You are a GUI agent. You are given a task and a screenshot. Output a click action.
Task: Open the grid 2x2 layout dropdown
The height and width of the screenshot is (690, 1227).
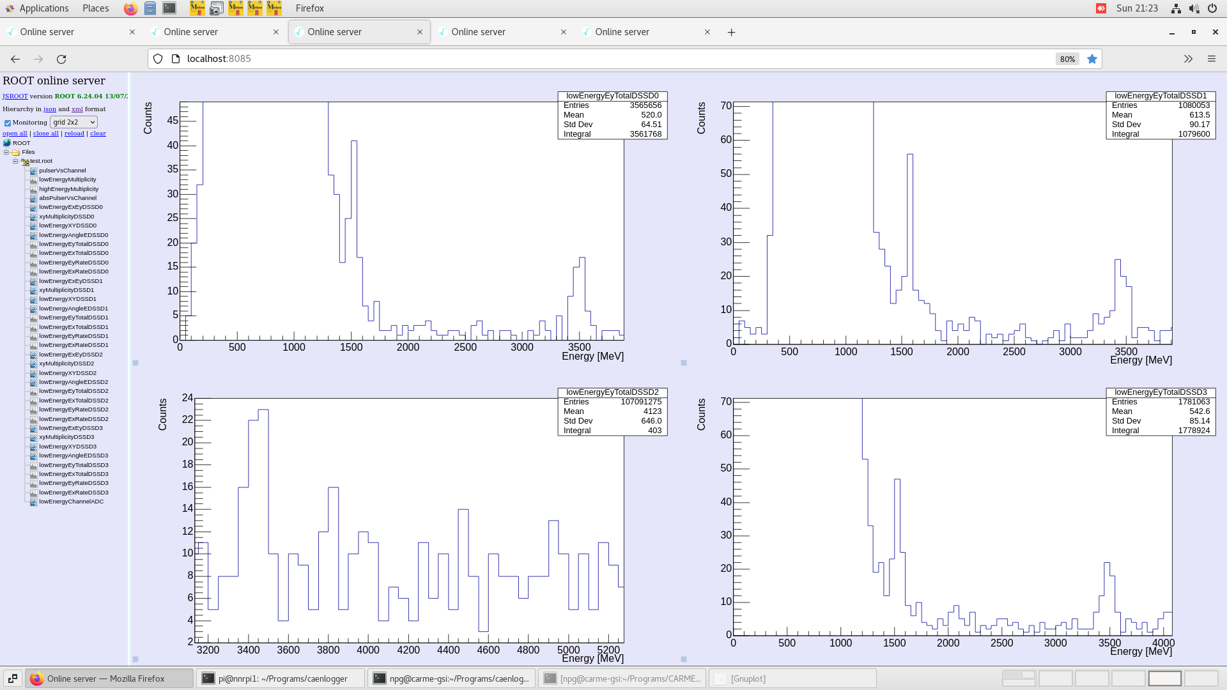73,122
